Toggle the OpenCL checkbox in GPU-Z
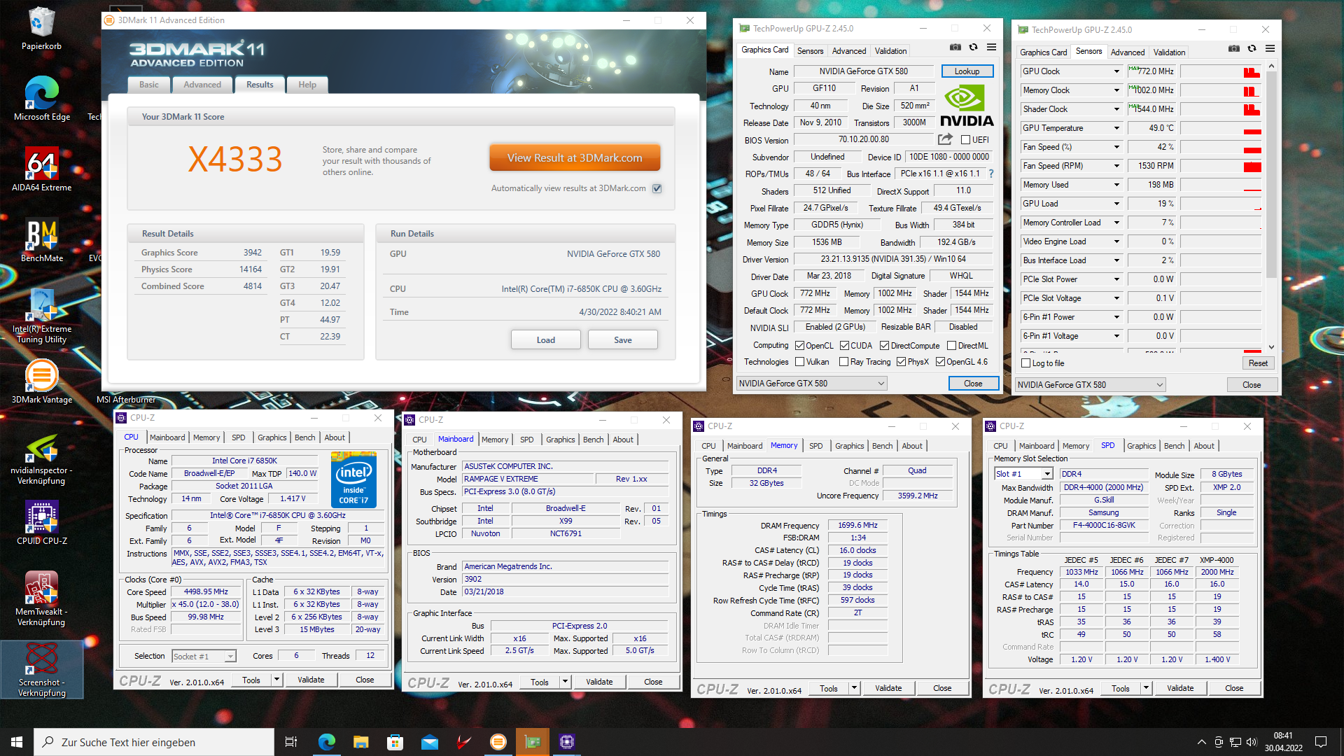The height and width of the screenshot is (756, 1344). pos(799,346)
